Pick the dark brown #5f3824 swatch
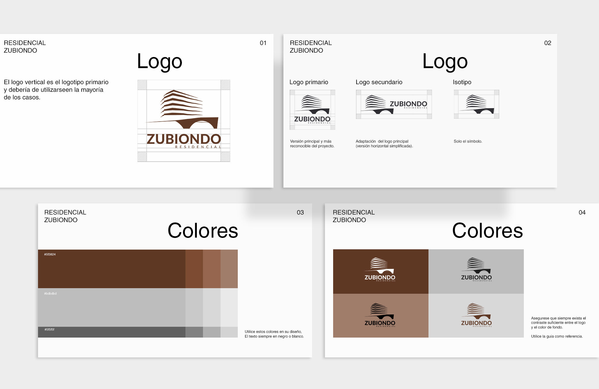The height and width of the screenshot is (389, 599). pyautogui.click(x=111, y=269)
